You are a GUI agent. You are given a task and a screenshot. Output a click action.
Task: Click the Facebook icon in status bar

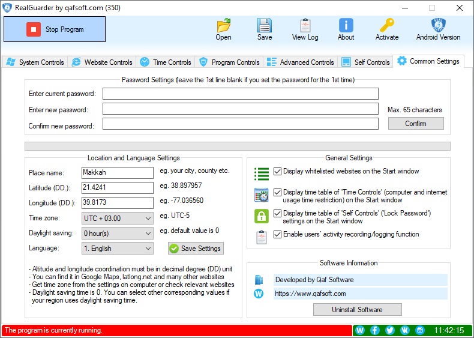pyautogui.click(x=375, y=330)
